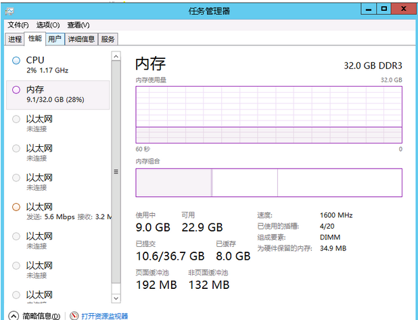Open the 打开资源监视器 link

(105, 316)
